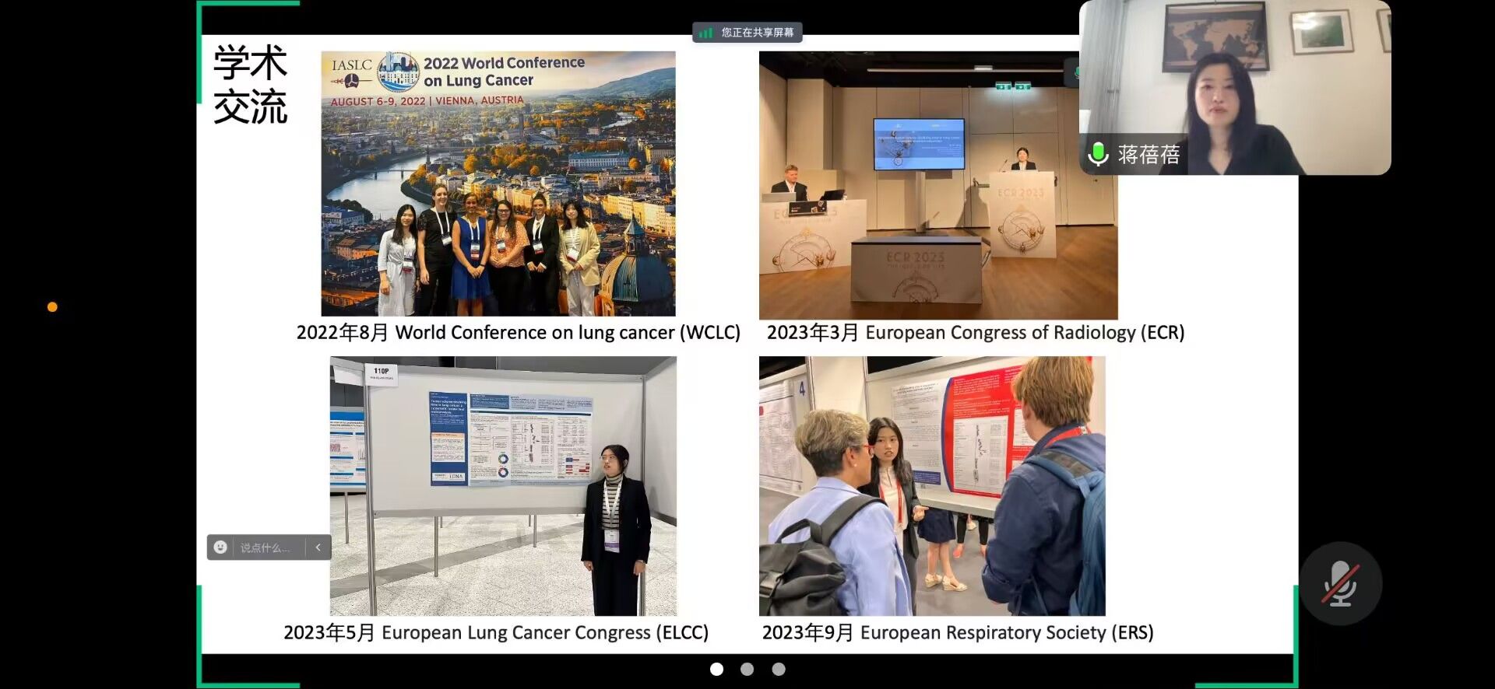Select the ELCC poster presentation photo

[x=503, y=486]
